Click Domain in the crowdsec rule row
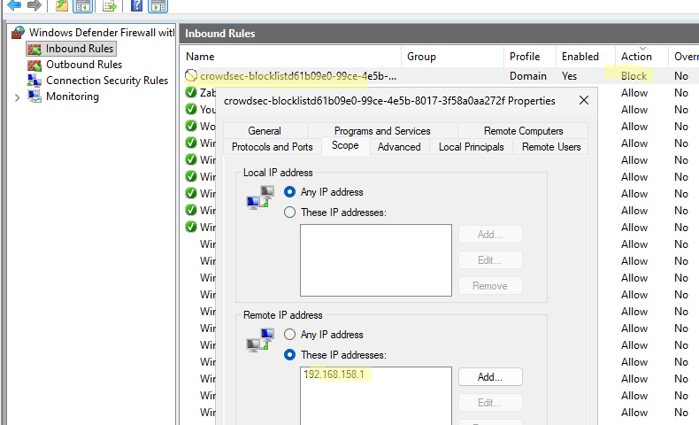The height and width of the screenshot is (425, 699). click(528, 76)
